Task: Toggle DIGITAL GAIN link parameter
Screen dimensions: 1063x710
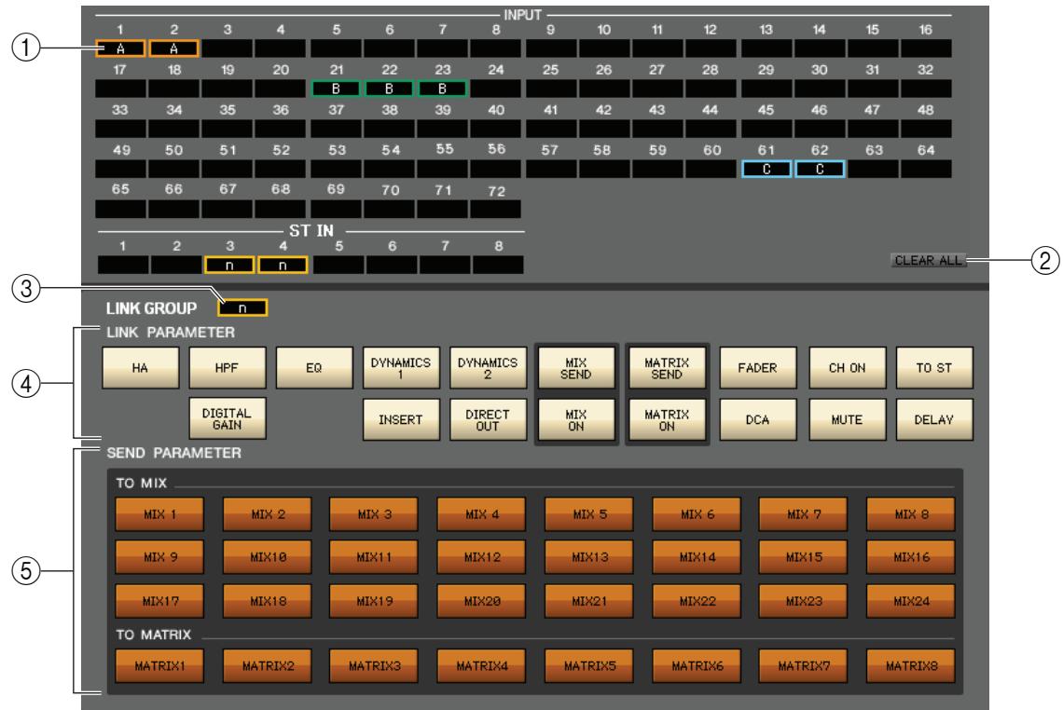Action: coord(228,418)
